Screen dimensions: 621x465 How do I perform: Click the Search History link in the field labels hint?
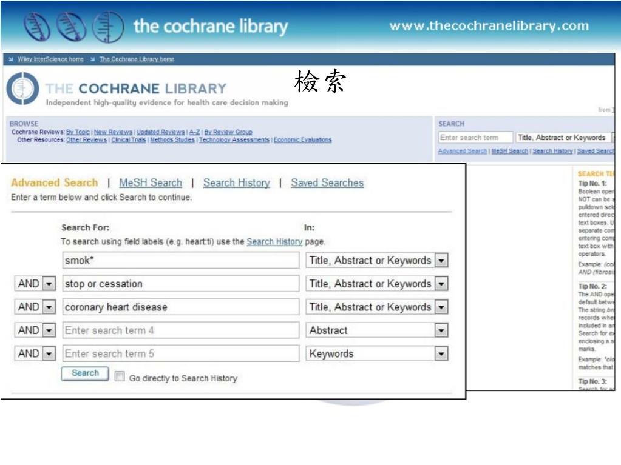point(274,242)
